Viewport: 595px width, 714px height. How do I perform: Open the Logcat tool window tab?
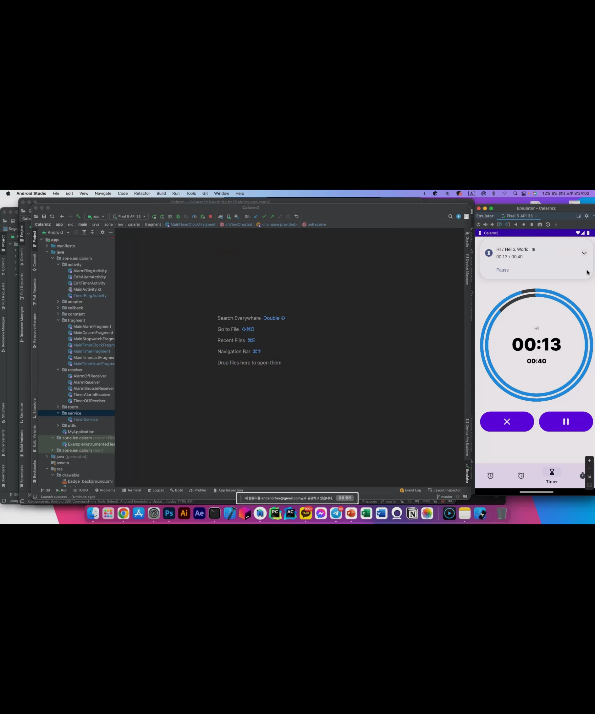coord(156,490)
